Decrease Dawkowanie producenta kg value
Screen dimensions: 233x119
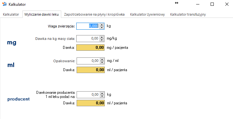(102, 96)
